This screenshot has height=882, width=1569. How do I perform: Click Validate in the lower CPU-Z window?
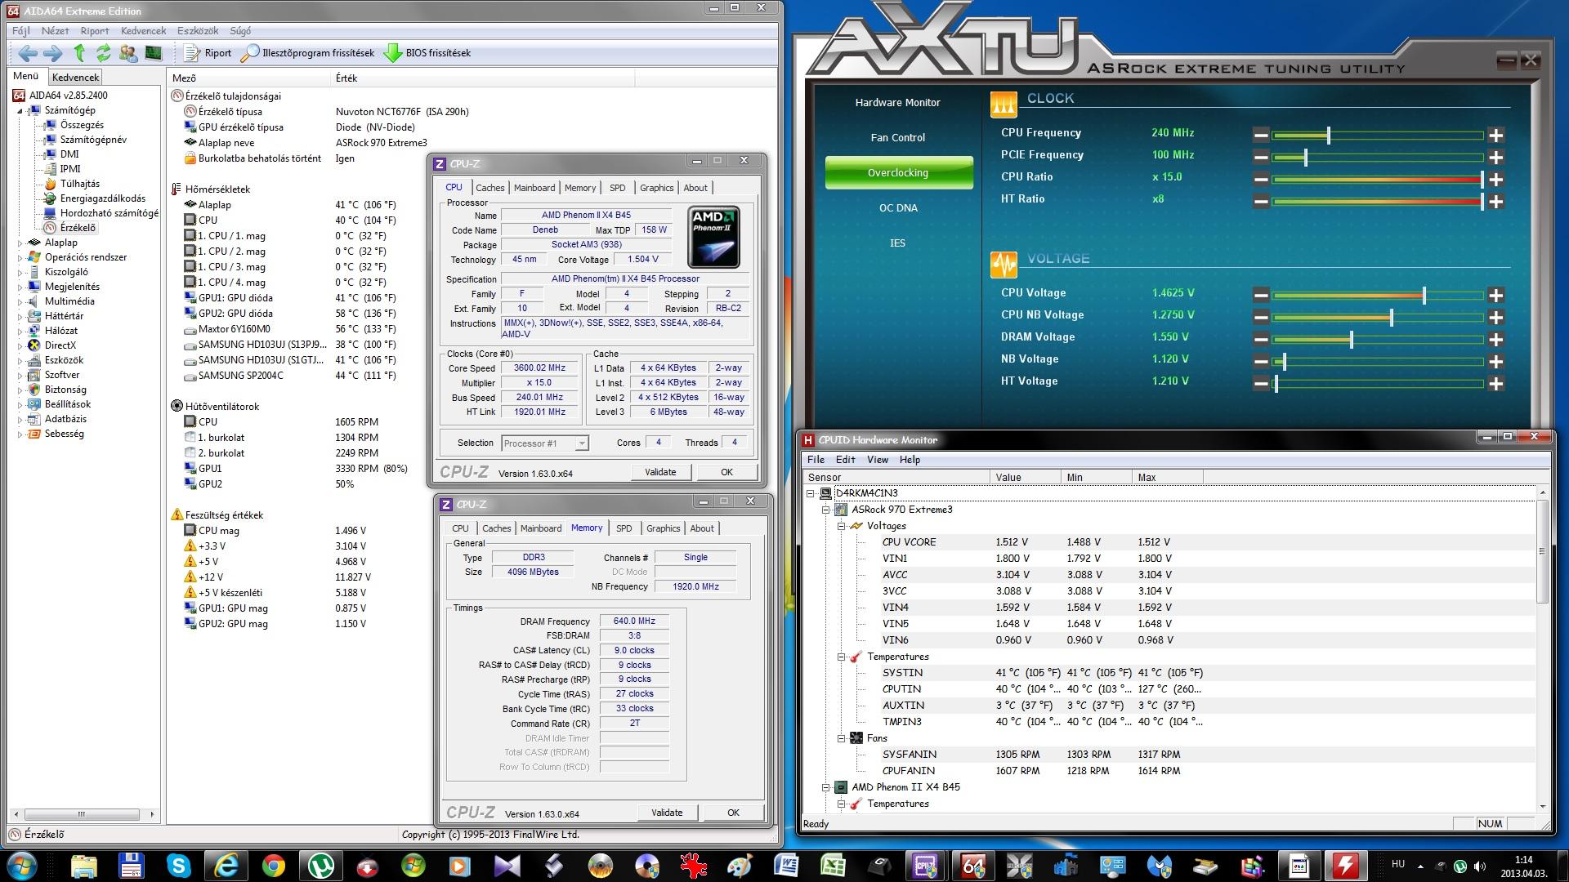[667, 813]
